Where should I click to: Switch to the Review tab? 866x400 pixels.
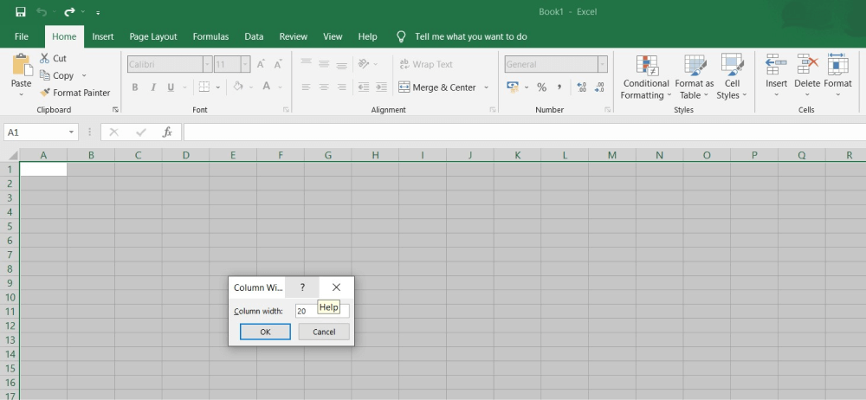pos(294,36)
